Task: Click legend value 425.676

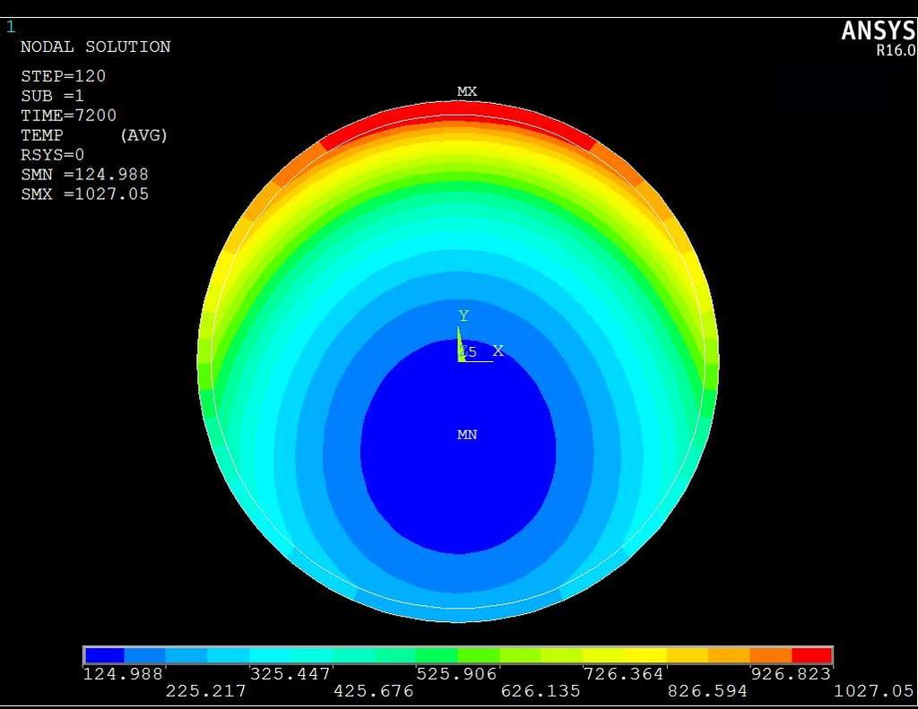Action: pyautogui.click(x=374, y=691)
